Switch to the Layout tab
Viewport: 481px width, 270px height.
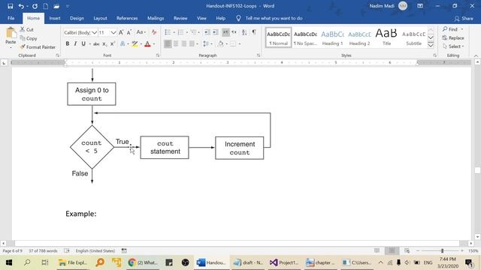[x=100, y=18]
